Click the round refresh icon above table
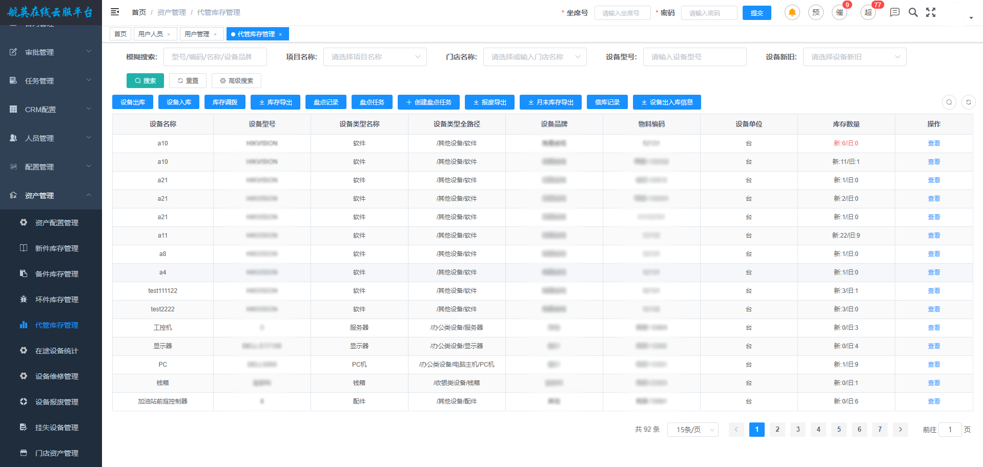 point(968,102)
